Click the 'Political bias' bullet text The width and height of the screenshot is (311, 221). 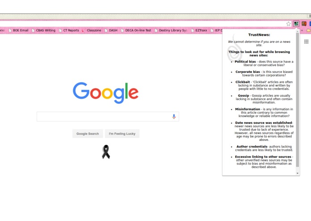264,63
